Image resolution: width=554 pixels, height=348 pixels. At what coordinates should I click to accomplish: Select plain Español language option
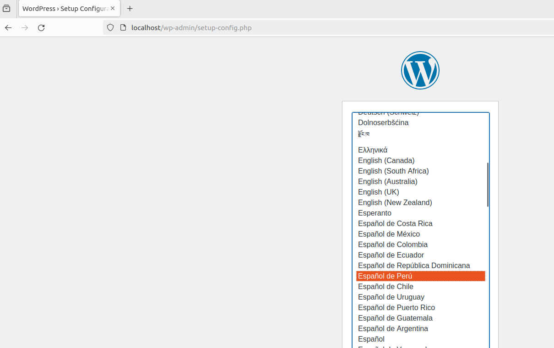[420, 339]
